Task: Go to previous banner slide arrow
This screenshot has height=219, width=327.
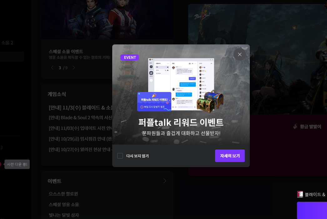Action: click(52, 68)
